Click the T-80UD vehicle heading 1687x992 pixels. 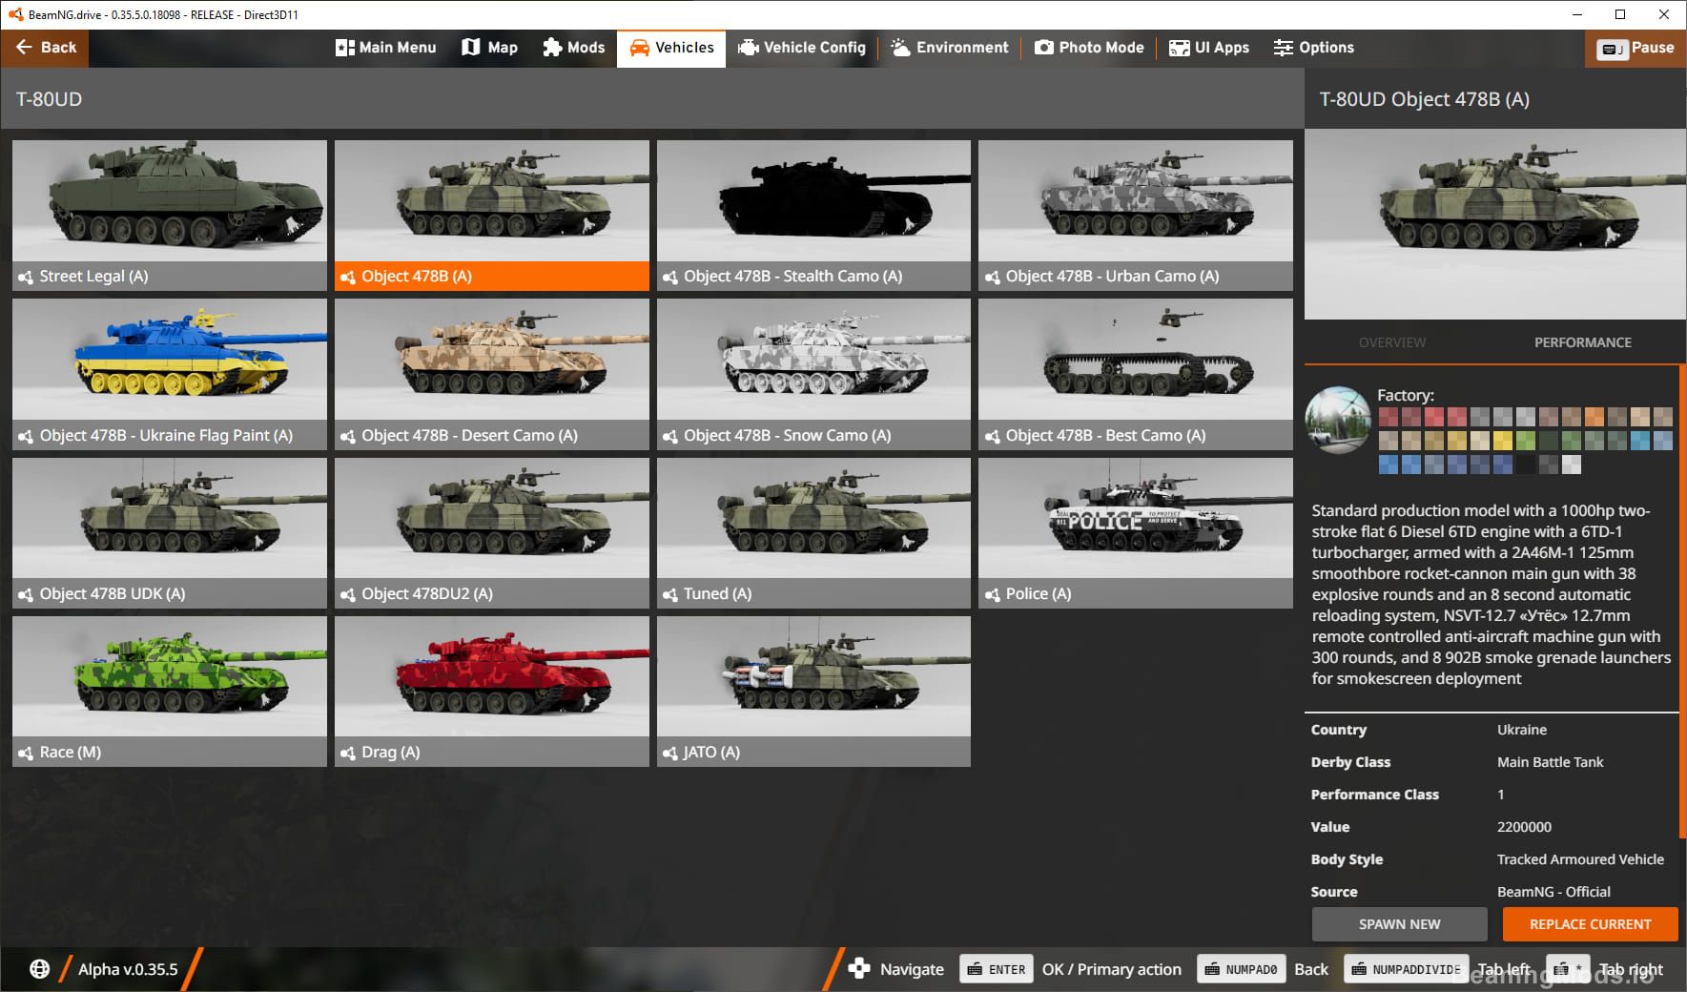click(49, 99)
